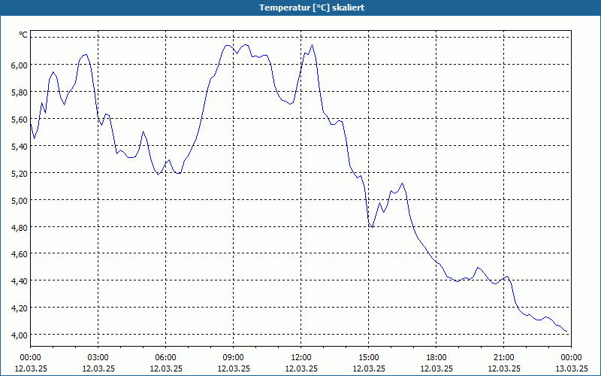This screenshot has width=601, height=376.
Task: Select the 4,60 y-axis label
Action: pyautogui.click(x=20, y=254)
